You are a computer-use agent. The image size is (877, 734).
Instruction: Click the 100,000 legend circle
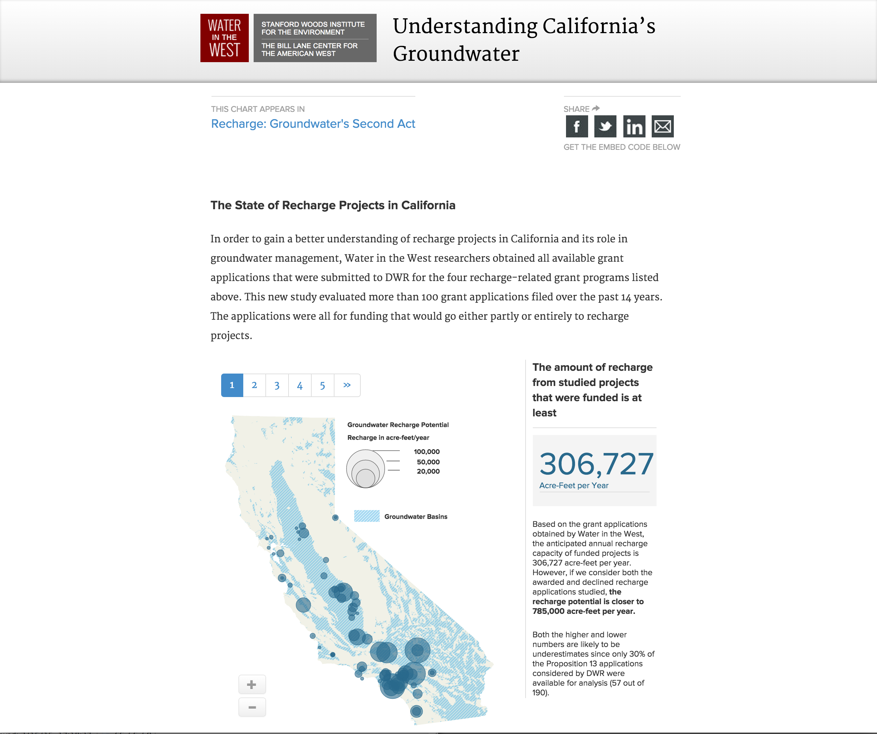click(366, 469)
